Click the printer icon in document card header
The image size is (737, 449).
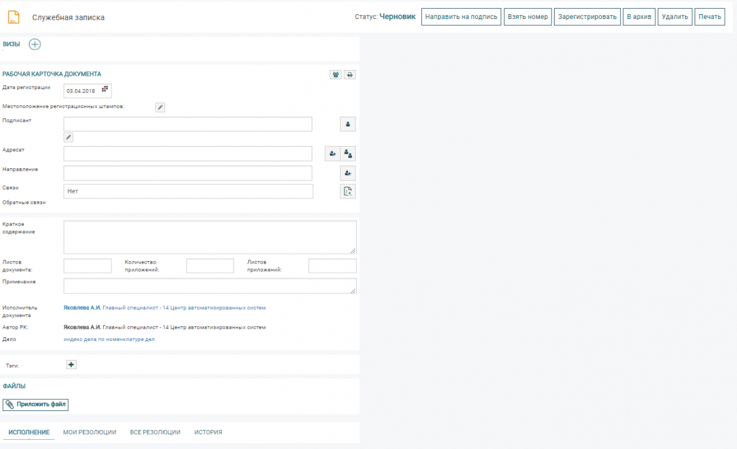point(349,75)
